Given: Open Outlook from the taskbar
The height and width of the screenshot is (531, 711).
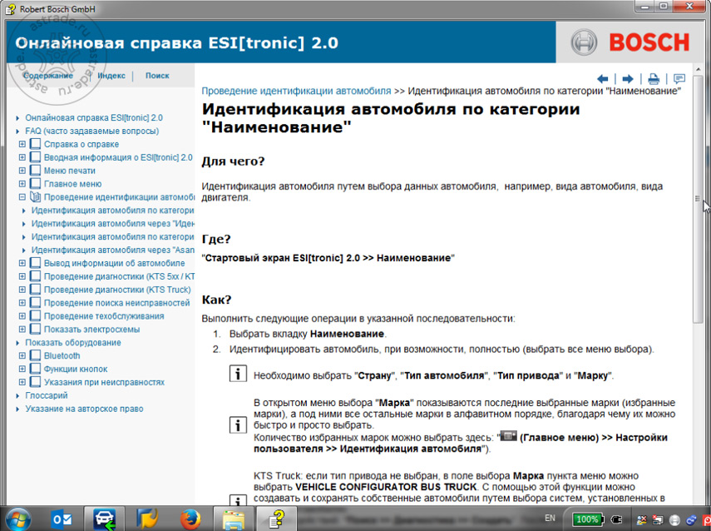Looking at the screenshot, I should click(62, 519).
